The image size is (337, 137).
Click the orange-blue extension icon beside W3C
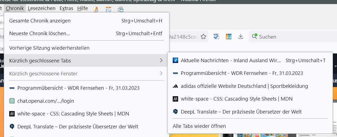229,36
